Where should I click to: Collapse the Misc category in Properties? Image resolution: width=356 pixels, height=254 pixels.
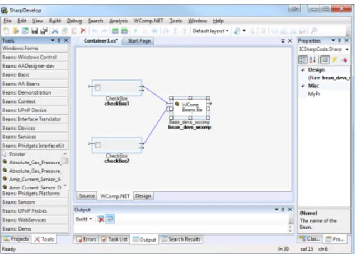tap(303, 86)
